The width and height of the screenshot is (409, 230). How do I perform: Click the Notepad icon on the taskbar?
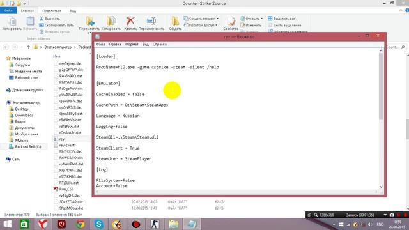point(192,224)
